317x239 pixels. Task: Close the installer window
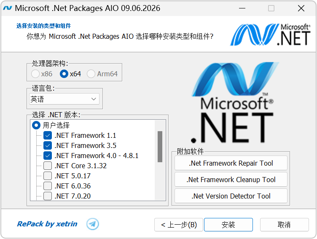(301, 8)
